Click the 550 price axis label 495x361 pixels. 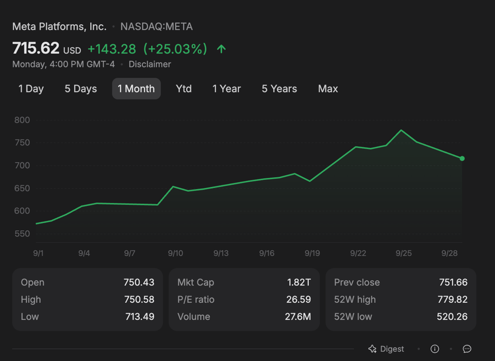(x=22, y=234)
